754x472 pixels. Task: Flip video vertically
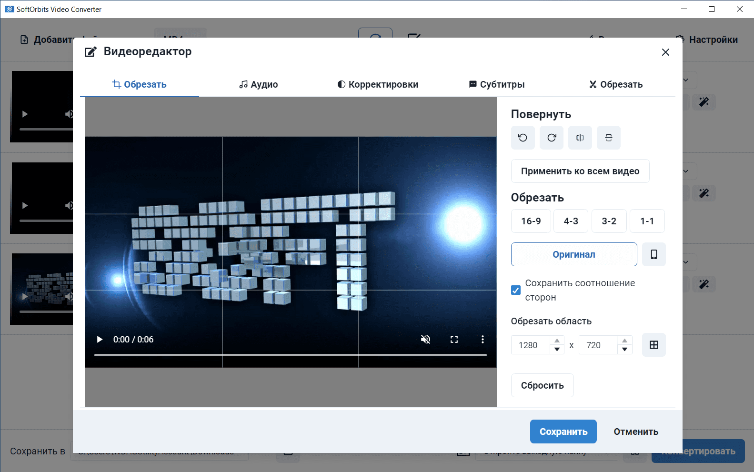coord(609,138)
